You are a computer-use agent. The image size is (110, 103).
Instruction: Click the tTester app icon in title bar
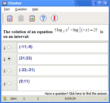(x=4, y=3)
